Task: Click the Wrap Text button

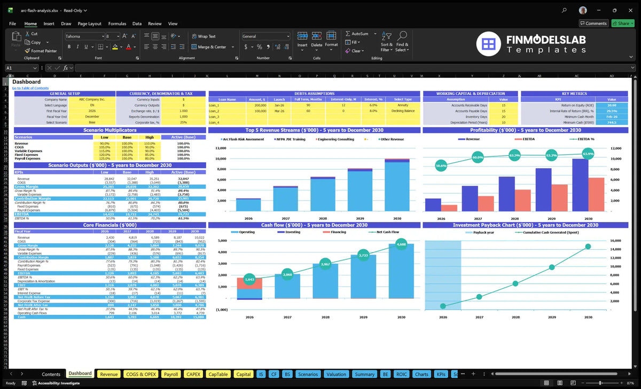Action: click(204, 36)
